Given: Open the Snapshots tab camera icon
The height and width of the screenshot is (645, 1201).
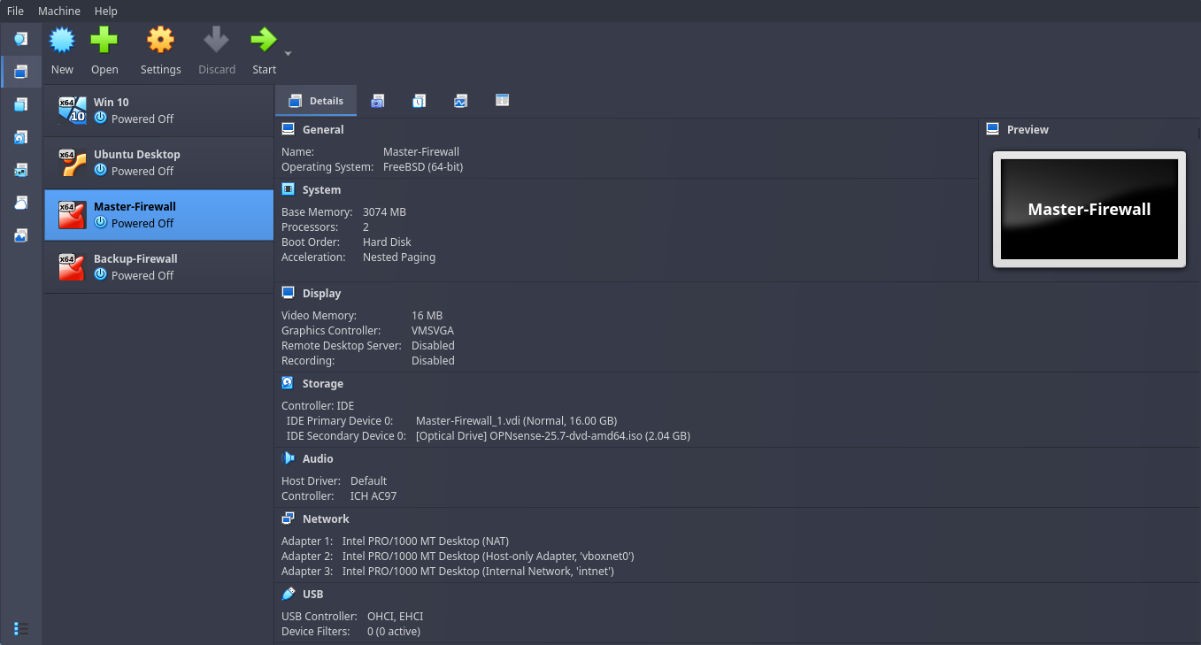Looking at the screenshot, I should [x=378, y=101].
